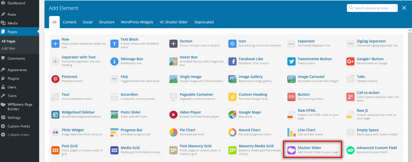This screenshot has height=162, width=412.
Task: Focus the Search element by name field
Action: pyautogui.click(x=372, y=8)
